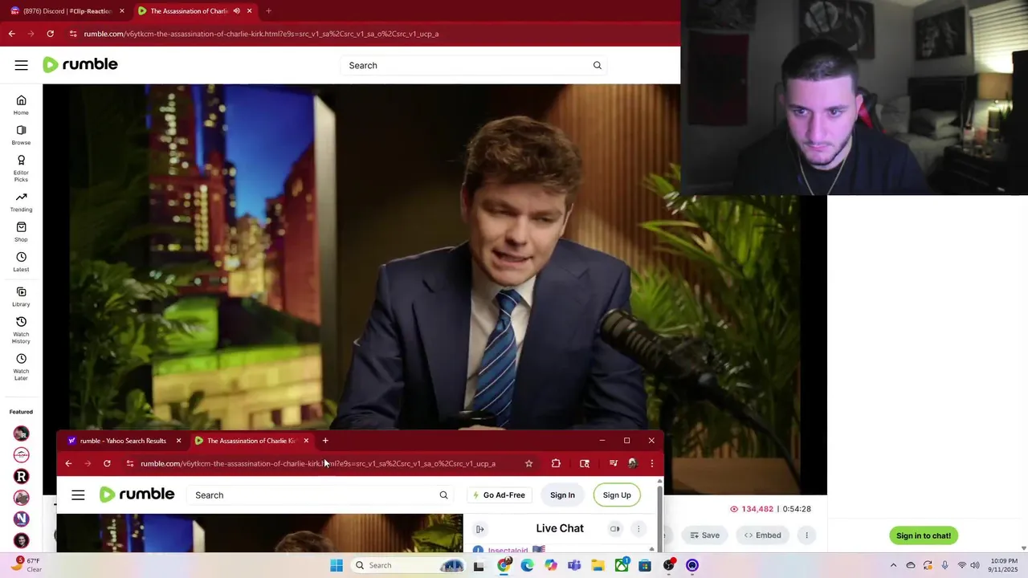Go back in the background browser window

[x=11, y=34]
